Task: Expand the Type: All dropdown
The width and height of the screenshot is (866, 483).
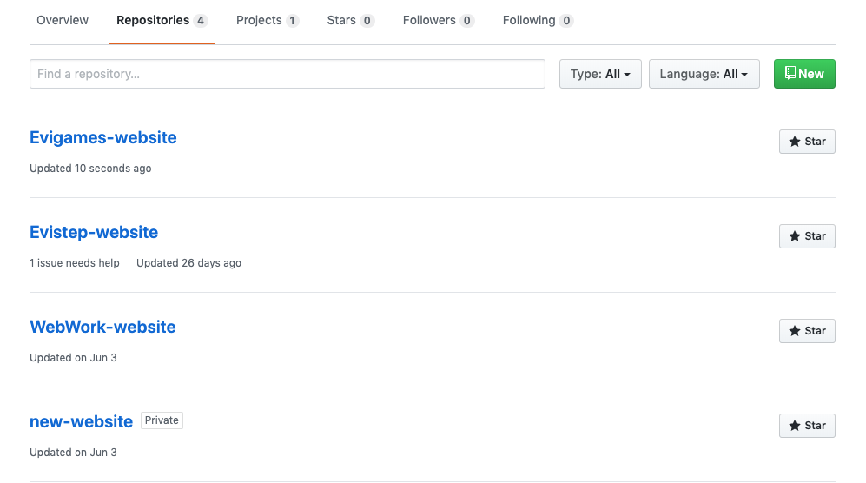Action: (600, 74)
